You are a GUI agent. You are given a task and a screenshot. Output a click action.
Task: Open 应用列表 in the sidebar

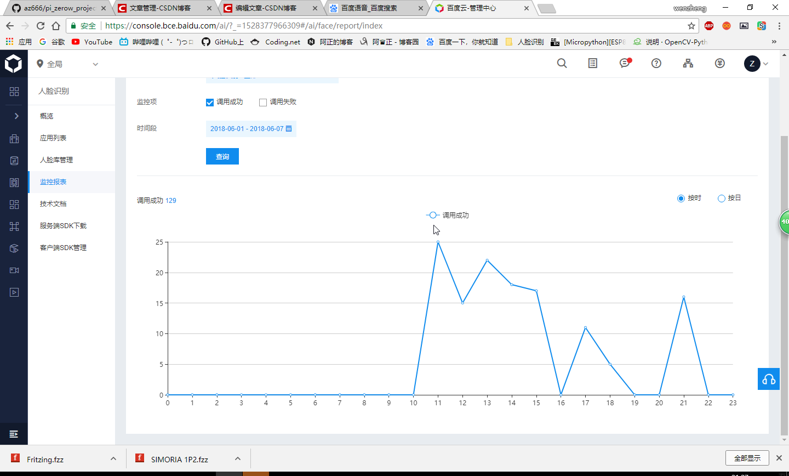coord(71,138)
